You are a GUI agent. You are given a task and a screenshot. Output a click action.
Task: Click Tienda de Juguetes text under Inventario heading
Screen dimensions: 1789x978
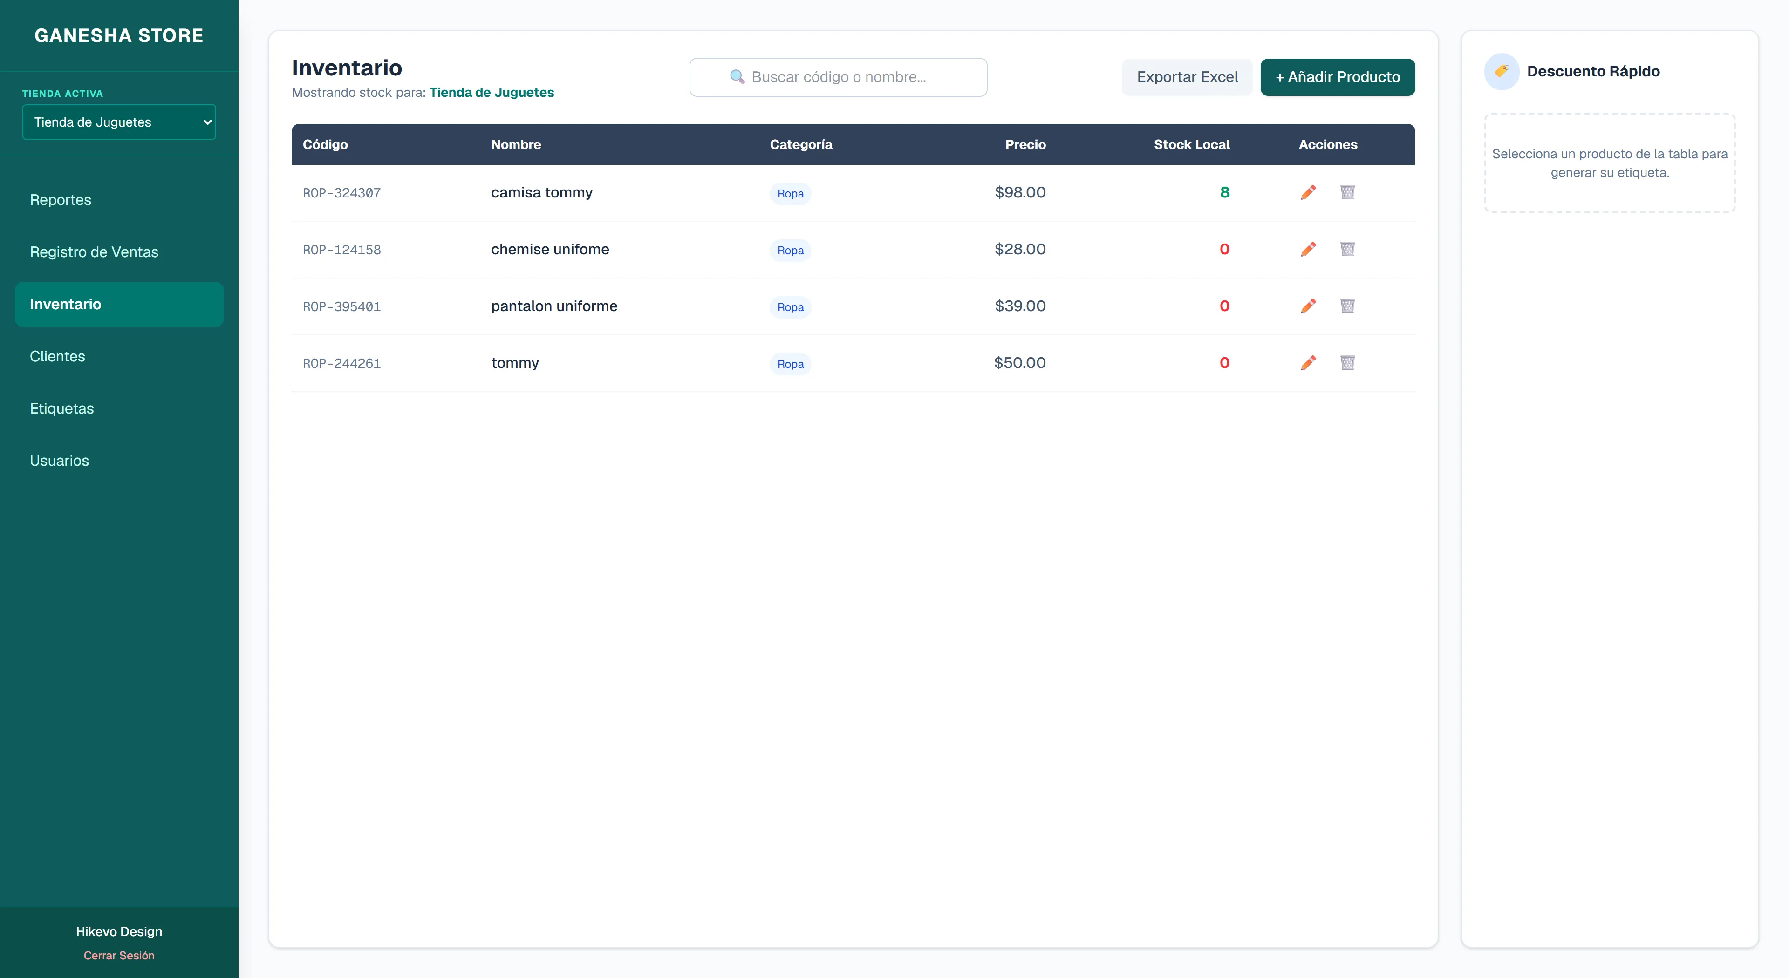pos(492,92)
